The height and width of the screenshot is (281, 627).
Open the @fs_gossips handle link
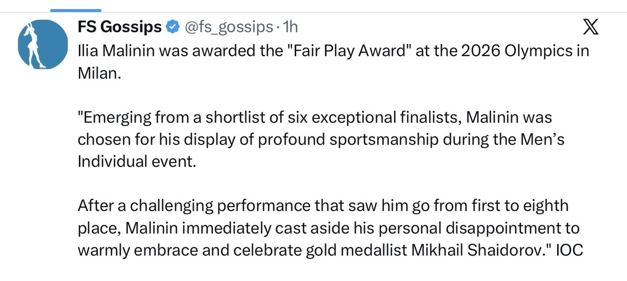point(228,27)
